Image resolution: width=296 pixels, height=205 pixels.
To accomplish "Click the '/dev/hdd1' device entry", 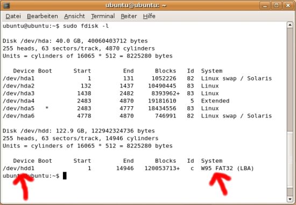I will click(18, 169).
